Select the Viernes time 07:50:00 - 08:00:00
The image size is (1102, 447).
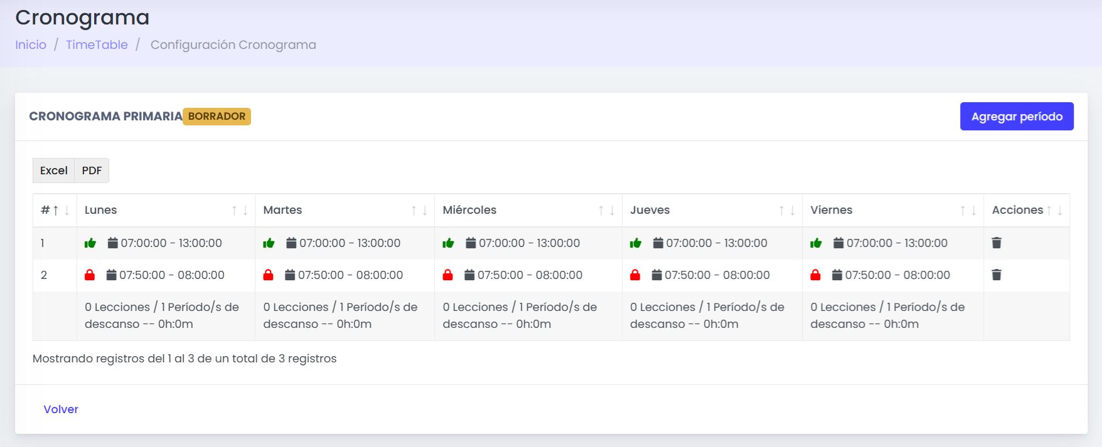pos(897,275)
